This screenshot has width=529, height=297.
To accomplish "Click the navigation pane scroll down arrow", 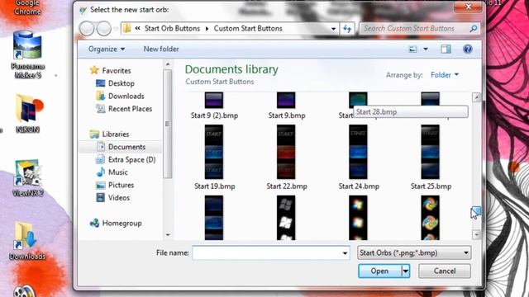I will click(168, 234).
